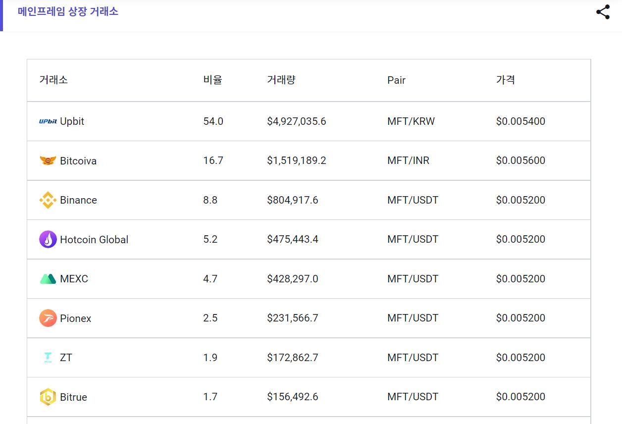Click the 1.7 ratio value
Image resolution: width=622 pixels, height=424 pixels.
pyautogui.click(x=210, y=397)
